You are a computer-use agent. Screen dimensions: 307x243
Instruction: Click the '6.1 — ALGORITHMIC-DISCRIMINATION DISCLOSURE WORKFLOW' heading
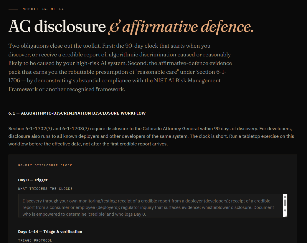(77, 113)
